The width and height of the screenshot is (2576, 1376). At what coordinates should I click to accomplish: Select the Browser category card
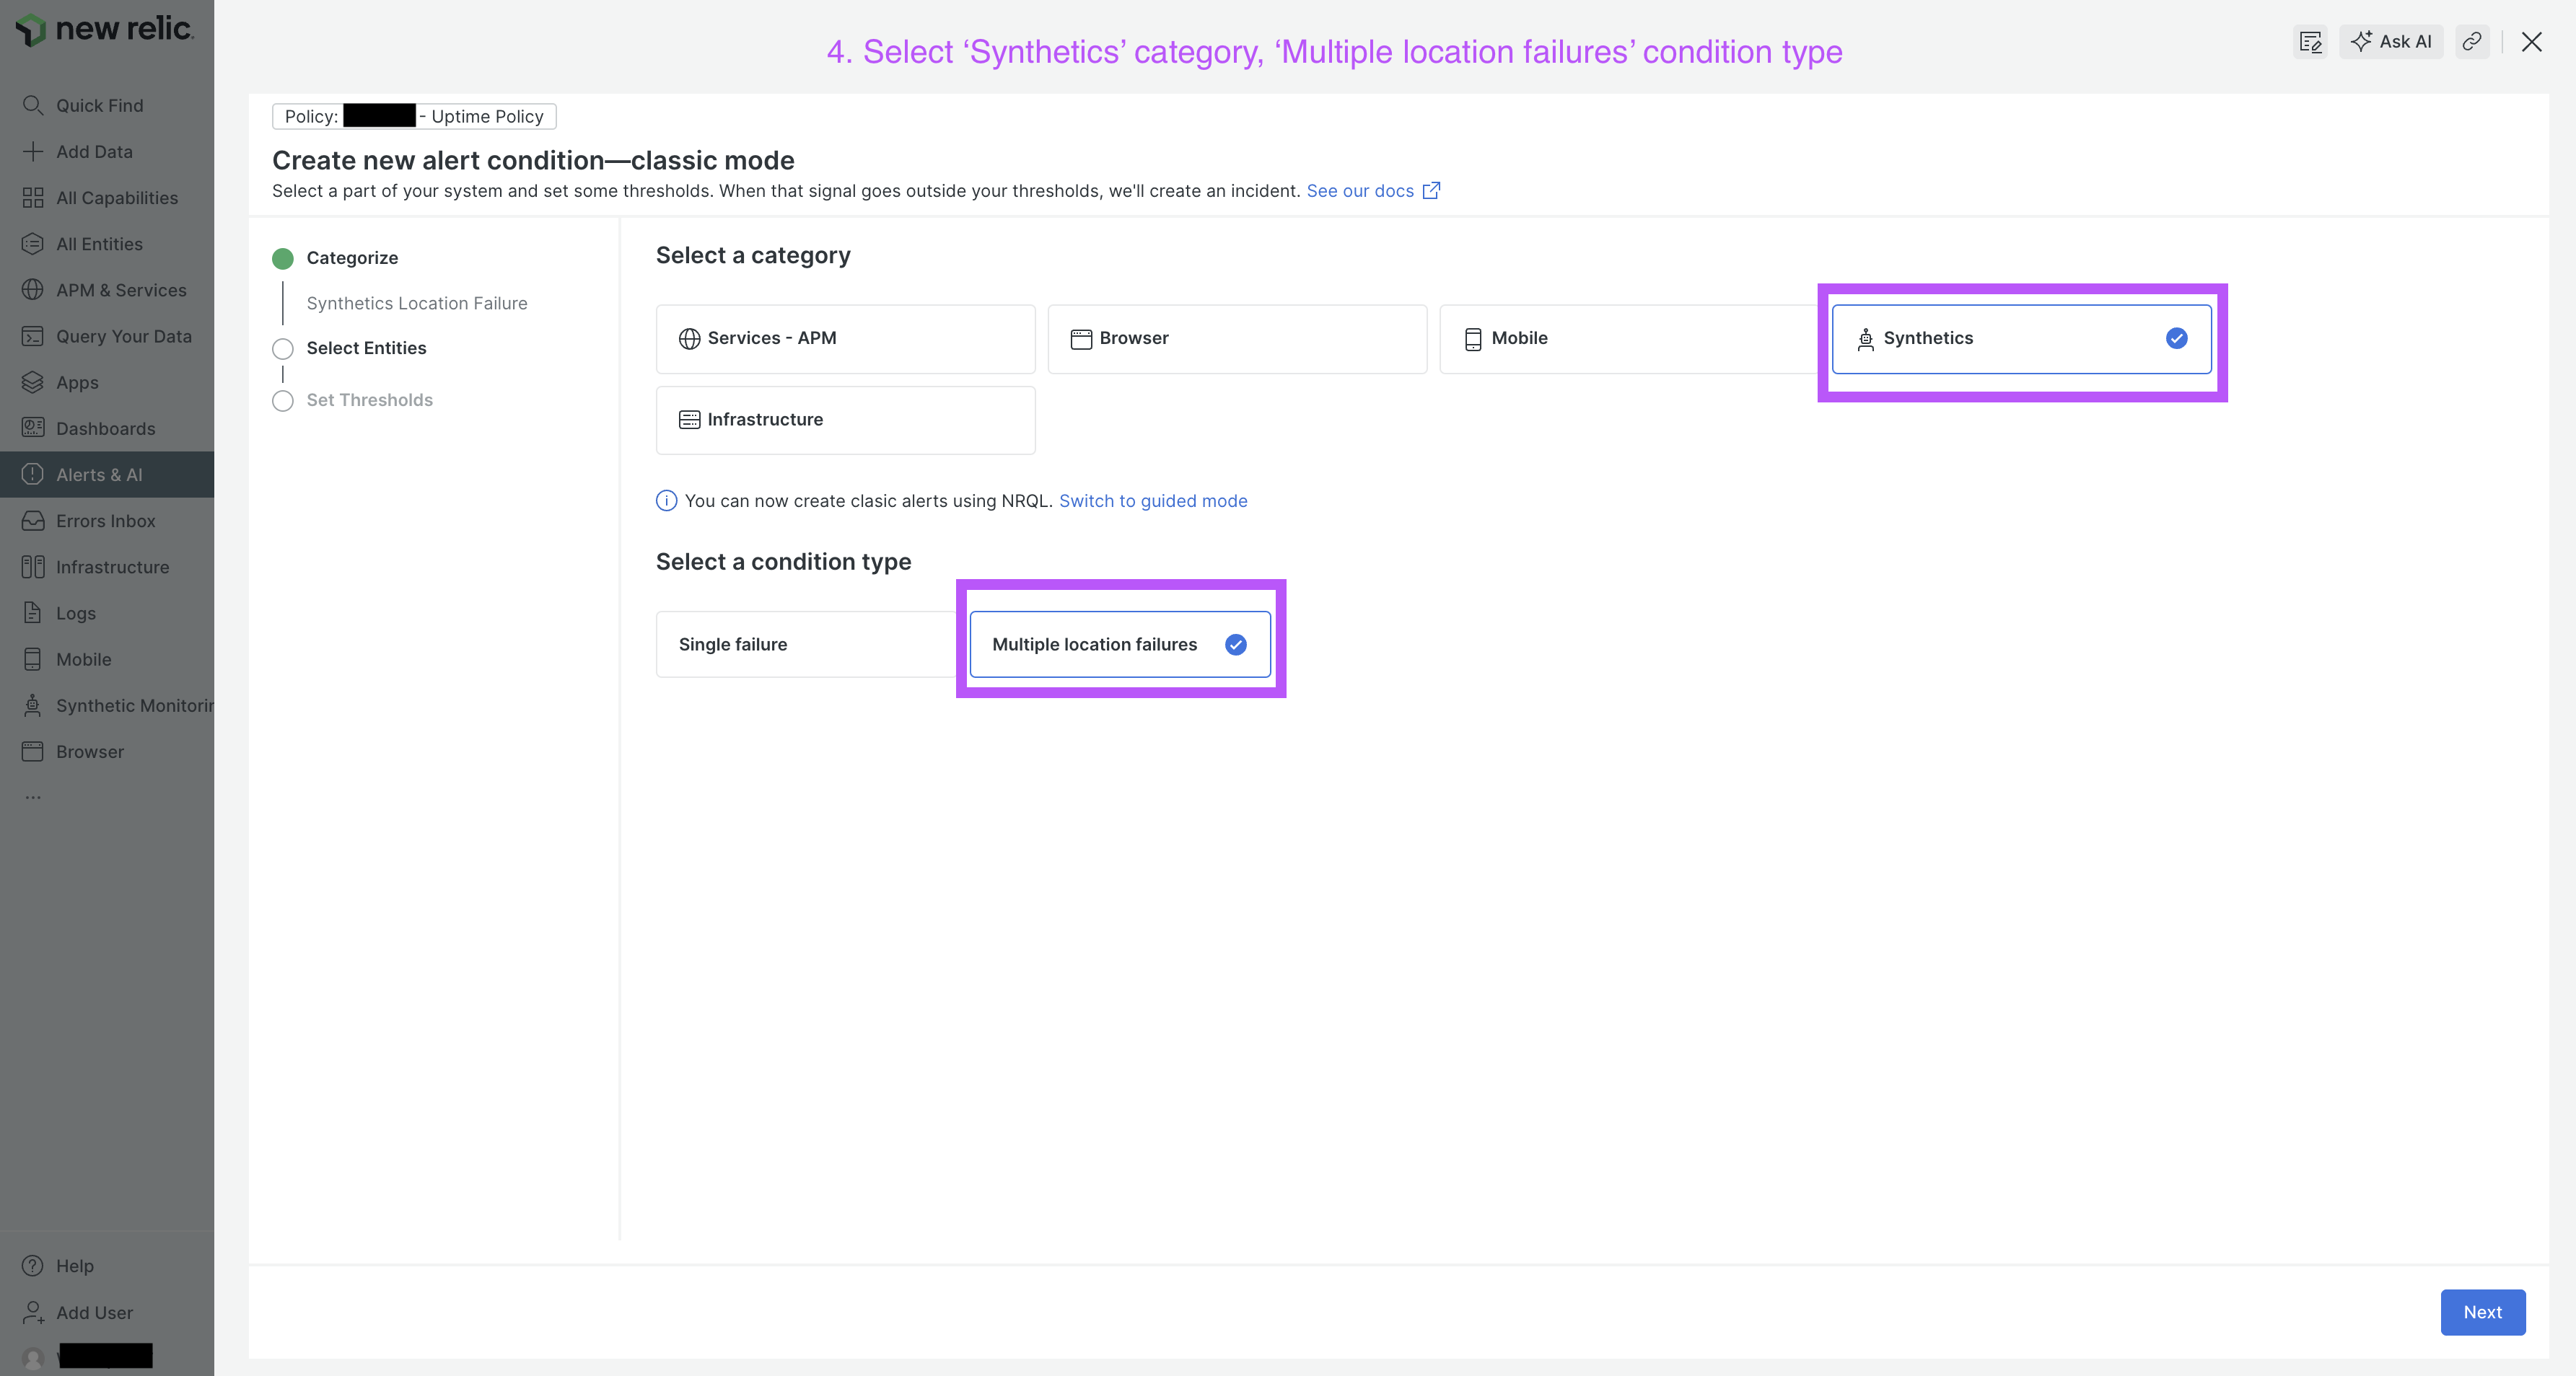[1237, 339]
